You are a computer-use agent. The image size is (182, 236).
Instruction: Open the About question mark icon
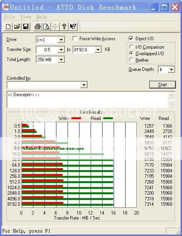tap(64, 27)
